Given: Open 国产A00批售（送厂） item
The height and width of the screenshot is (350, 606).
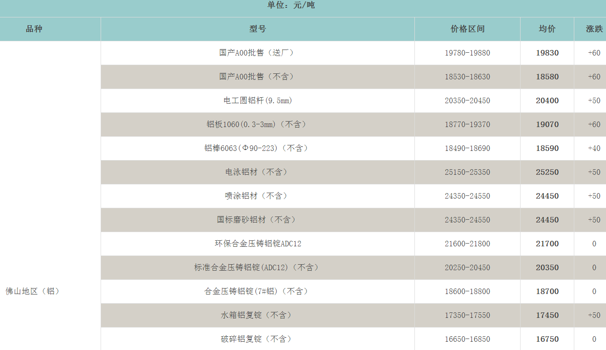Looking at the screenshot, I should [x=257, y=53].
